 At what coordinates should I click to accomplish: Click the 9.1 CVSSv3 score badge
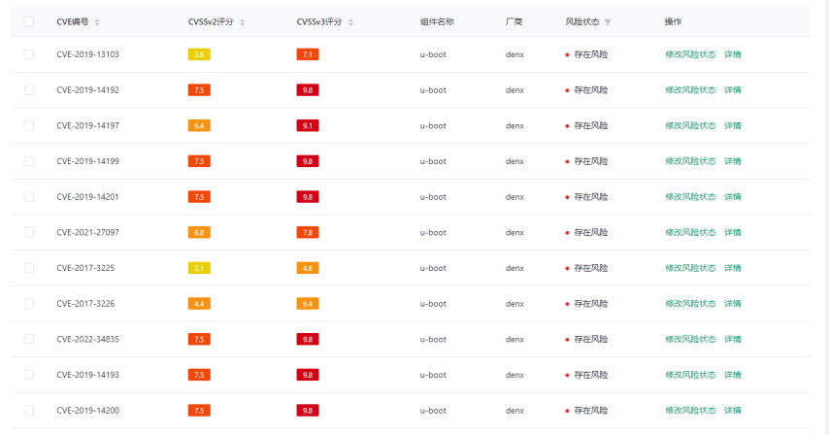[x=308, y=125]
